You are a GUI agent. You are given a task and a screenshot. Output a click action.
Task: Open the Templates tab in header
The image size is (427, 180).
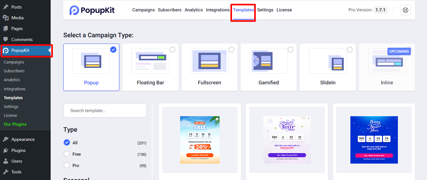[x=243, y=10]
